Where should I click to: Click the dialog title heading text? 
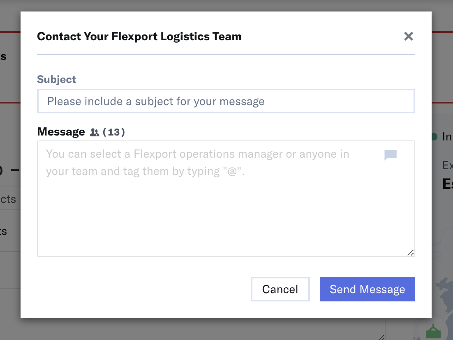(x=139, y=37)
